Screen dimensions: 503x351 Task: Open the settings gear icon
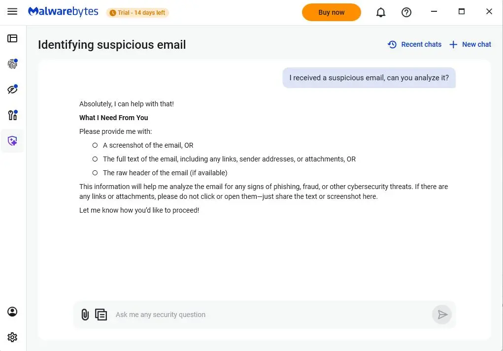pyautogui.click(x=12, y=337)
